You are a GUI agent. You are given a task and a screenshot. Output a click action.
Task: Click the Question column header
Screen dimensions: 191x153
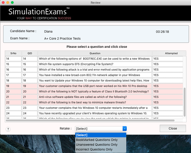click(95, 53)
